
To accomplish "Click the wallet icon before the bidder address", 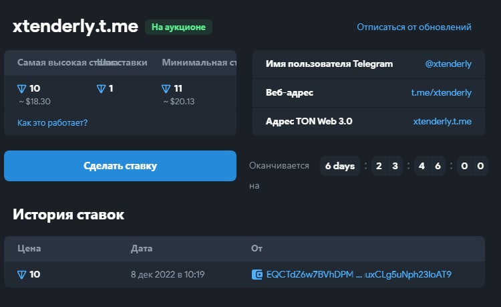I will 257,274.
